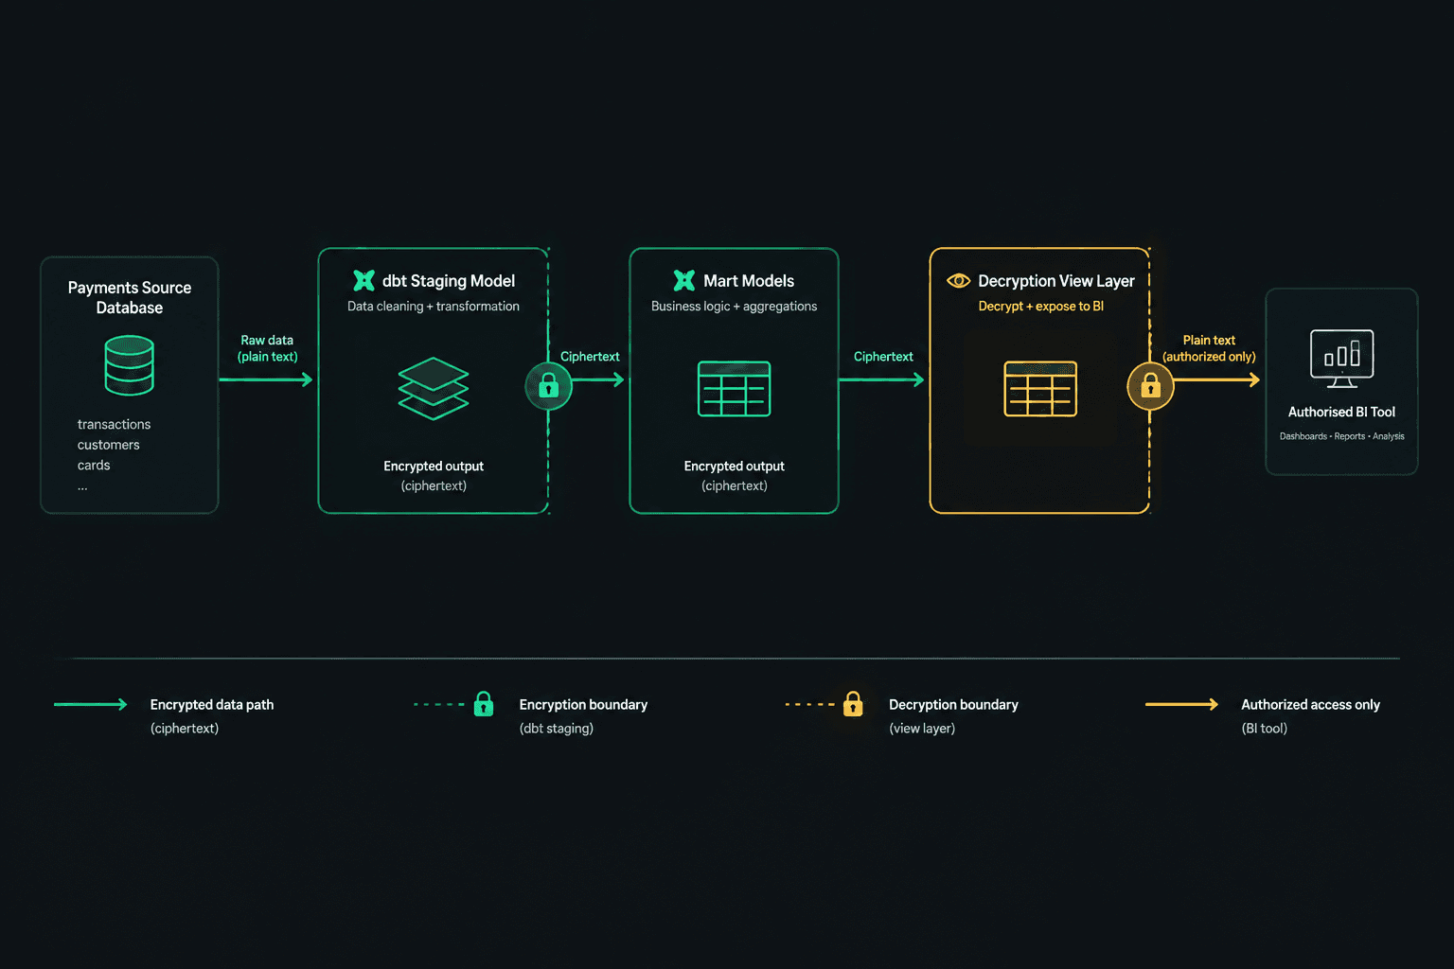Click the green lock on the staging boundary

549,386
